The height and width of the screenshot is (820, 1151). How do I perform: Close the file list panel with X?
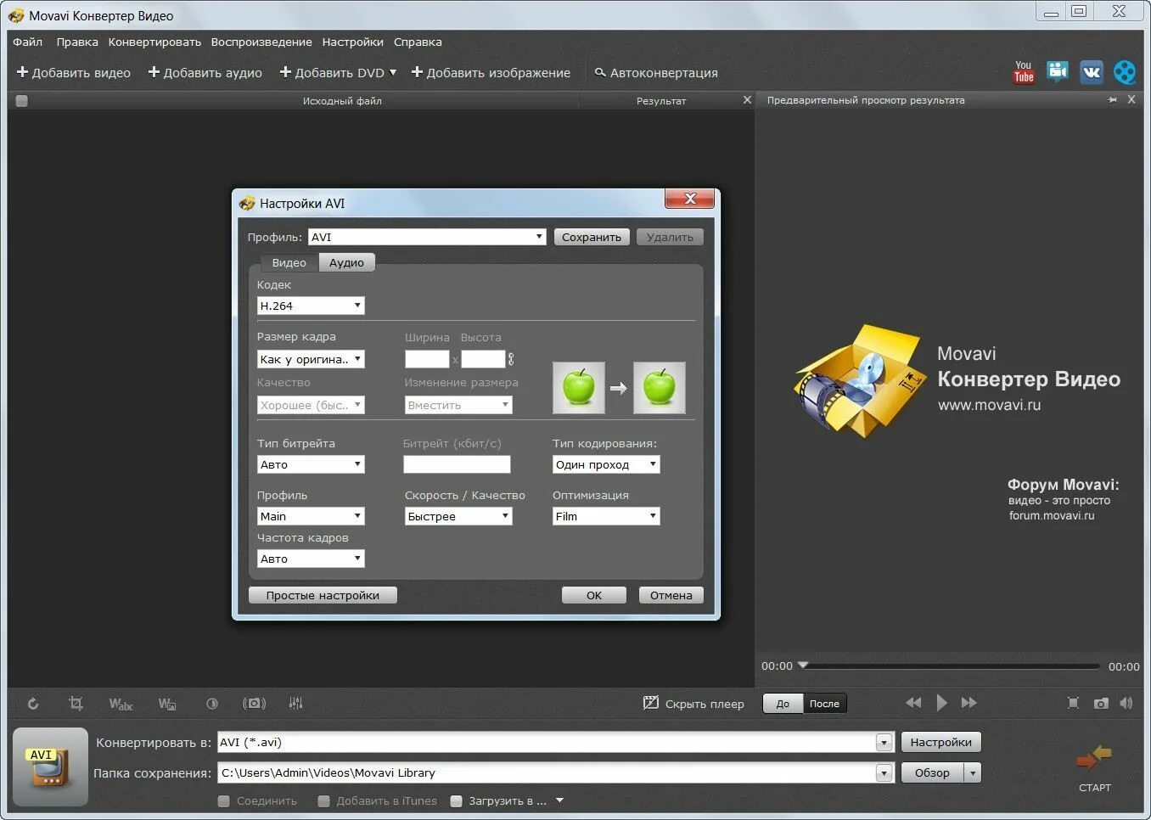click(747, 99)
